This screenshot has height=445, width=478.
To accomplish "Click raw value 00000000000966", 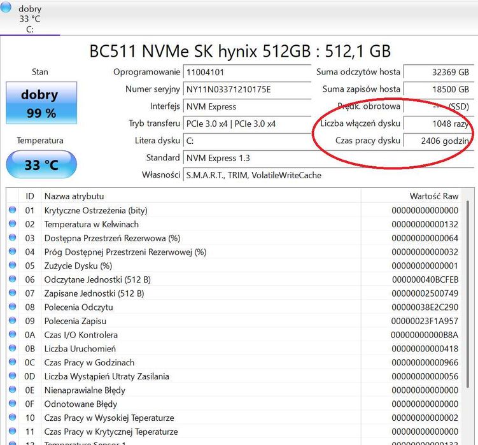I will (425, 363).
